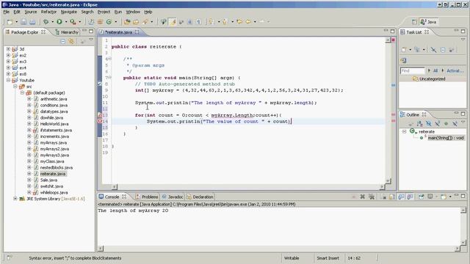Image resolution: width=470 pixels, height=264 pixels.
Task: Close the reiterate.java editor tab
Action: pyautogui.click(x=137, y=32)
